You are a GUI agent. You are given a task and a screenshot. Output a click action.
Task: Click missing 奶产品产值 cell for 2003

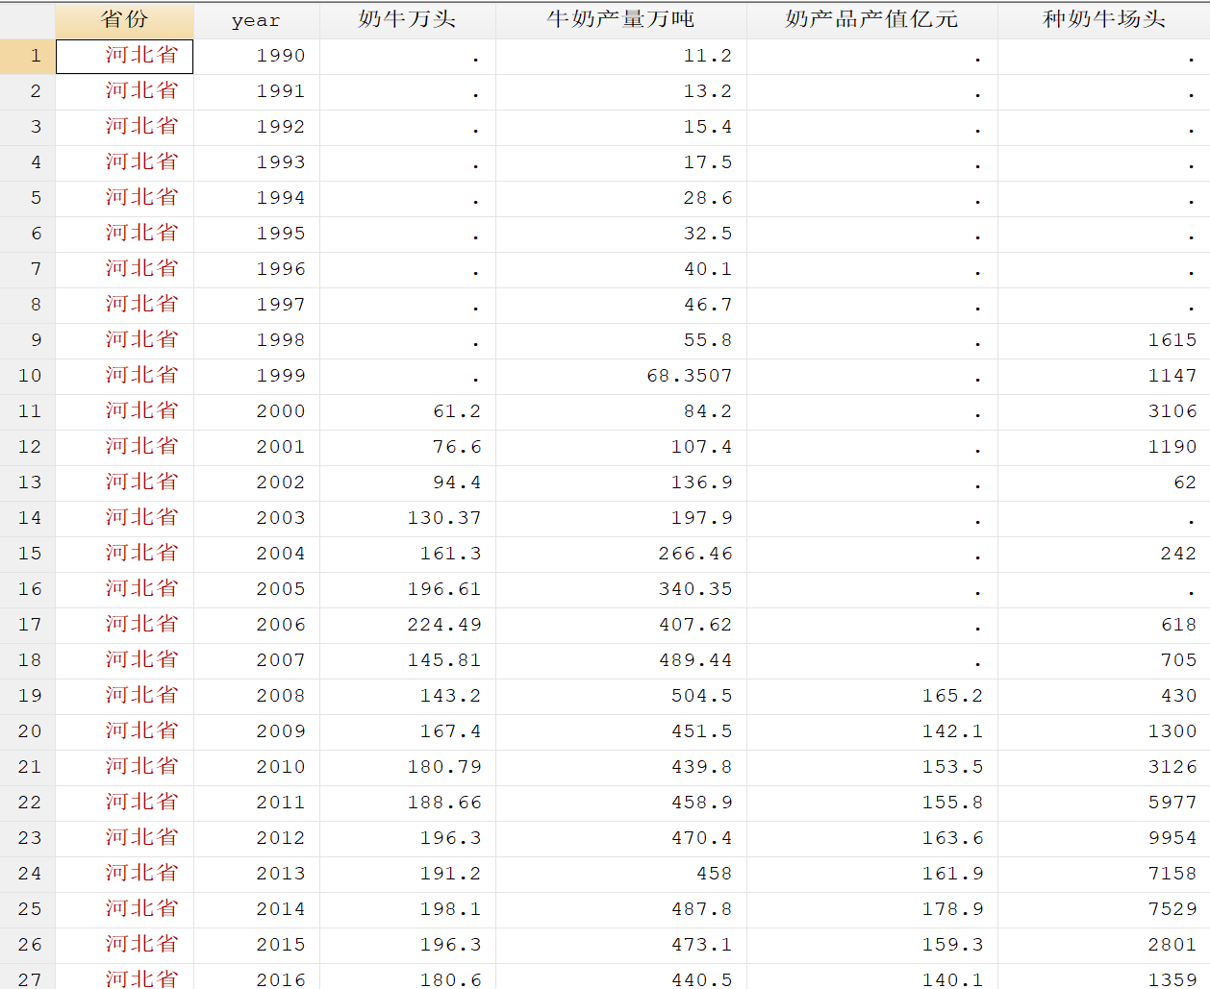872,518
